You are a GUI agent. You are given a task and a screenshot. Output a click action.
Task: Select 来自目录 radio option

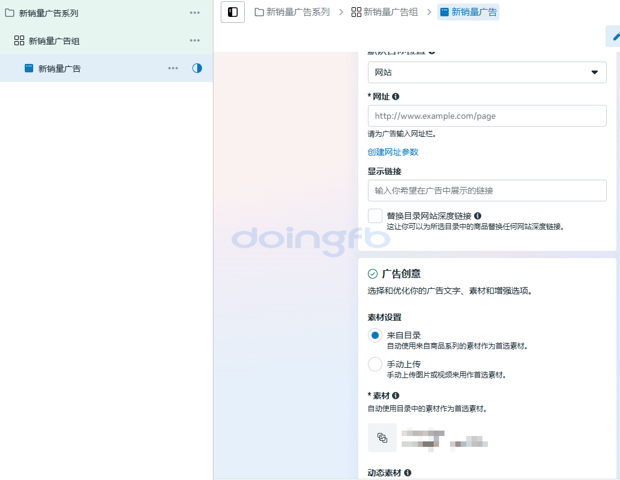tap(375, 335)
